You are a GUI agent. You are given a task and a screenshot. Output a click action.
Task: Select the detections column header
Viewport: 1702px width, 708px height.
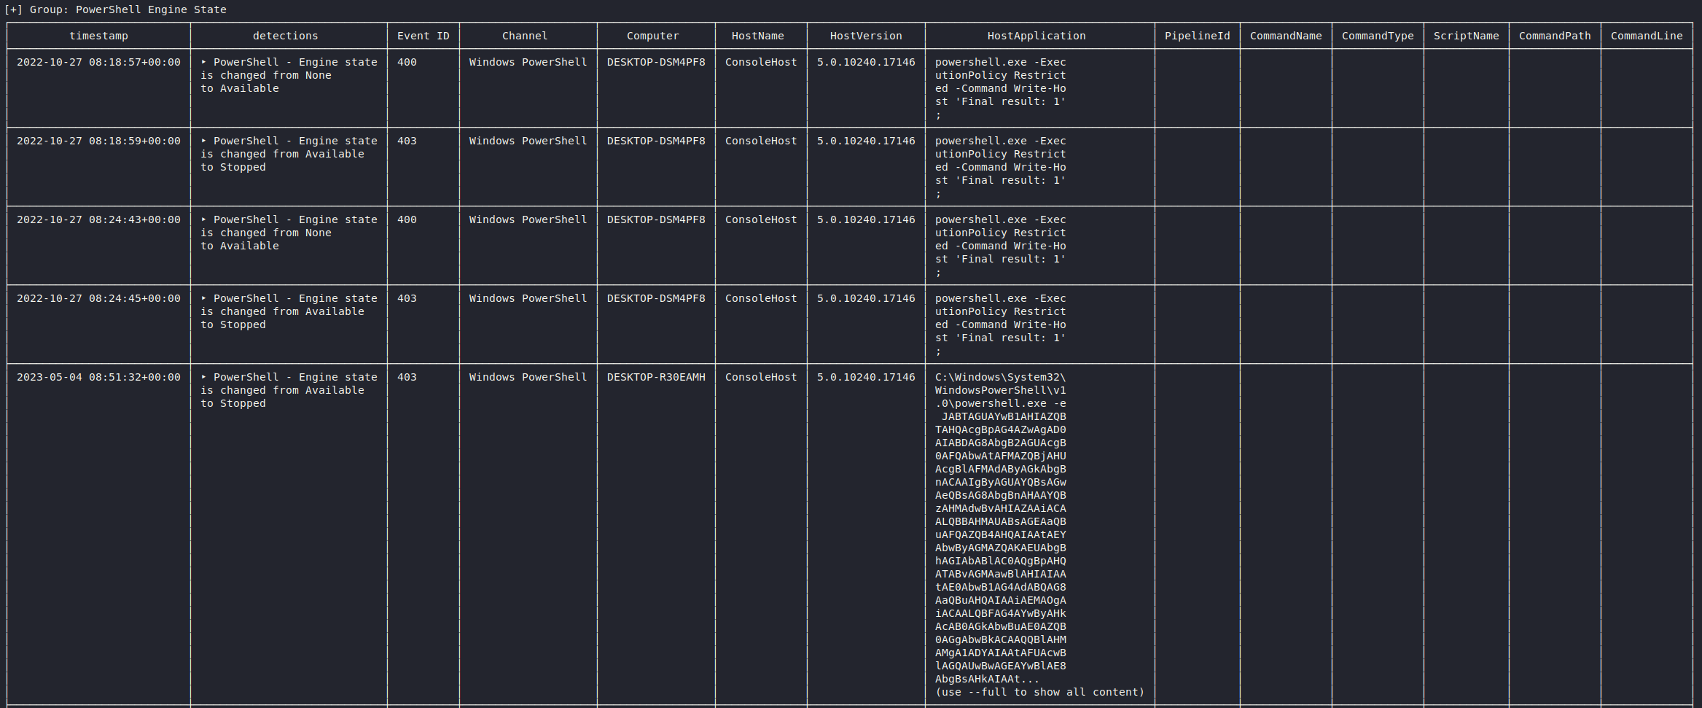click(x=285, y=36)
